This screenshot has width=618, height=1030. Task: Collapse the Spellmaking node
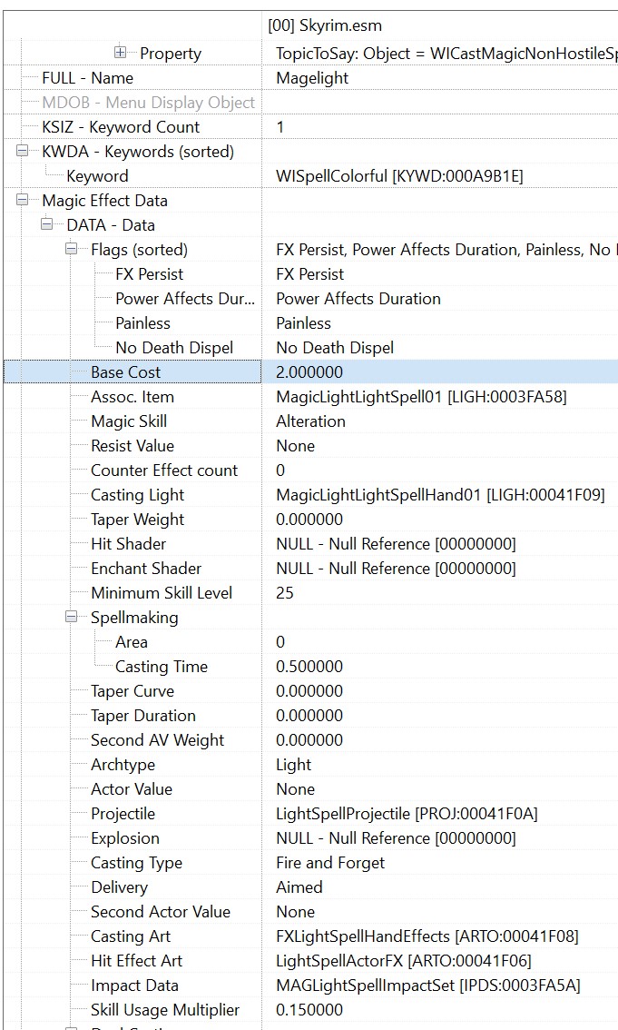pyautogui.click(x=71, y=617)
